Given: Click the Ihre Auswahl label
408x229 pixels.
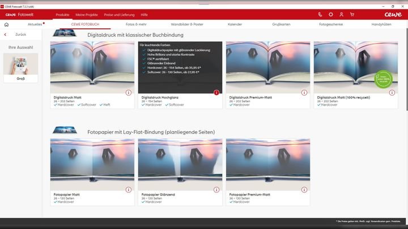Looking at the screenshot, I should coord(20,47).
